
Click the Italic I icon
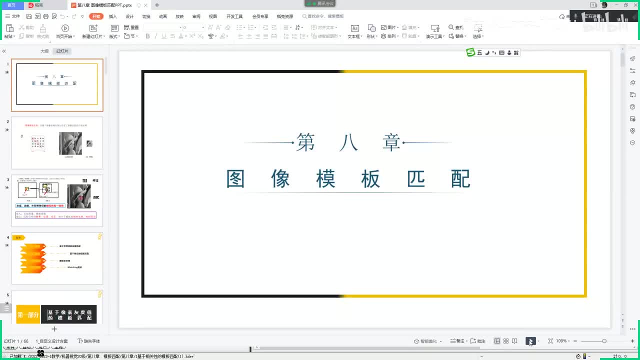coord(156,36)
